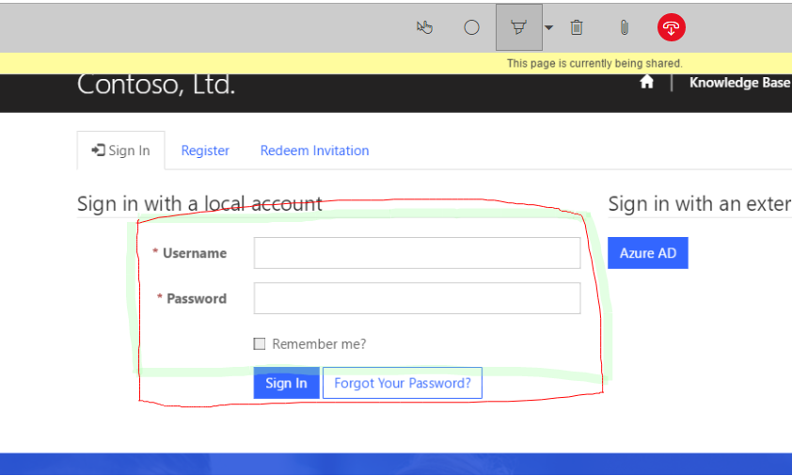The height and width of the screenshot is (476, 792).
Task: Click the paperclip attachment icon
Action: [x=625, y=27]
